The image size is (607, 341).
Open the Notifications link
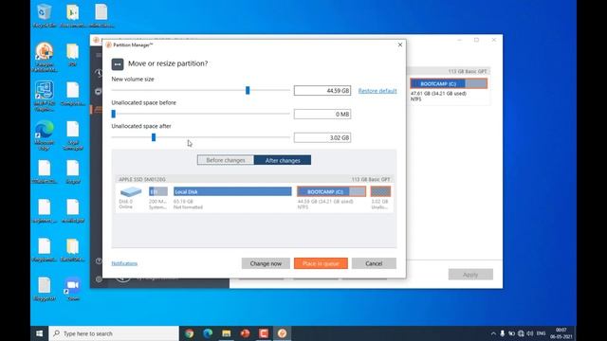[124, 263]
